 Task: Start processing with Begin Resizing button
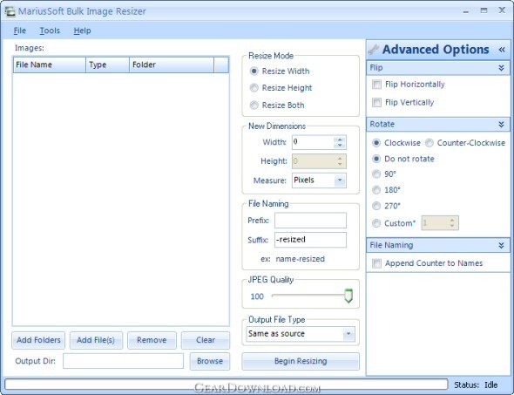coord(301,361)
